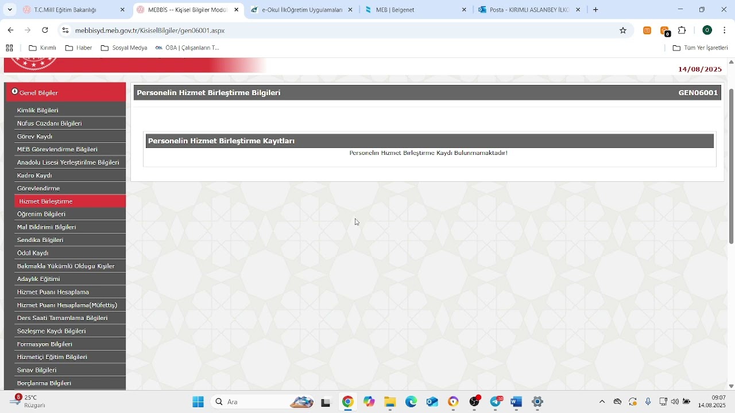Click the address bar URL field

click(345, 30)
